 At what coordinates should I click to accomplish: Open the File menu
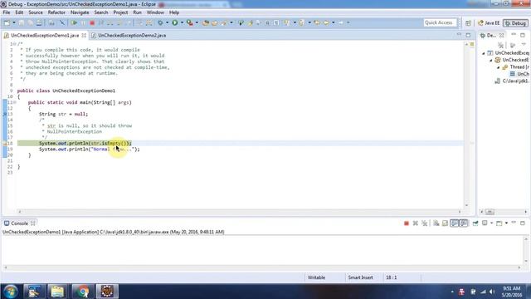[7, 12]
